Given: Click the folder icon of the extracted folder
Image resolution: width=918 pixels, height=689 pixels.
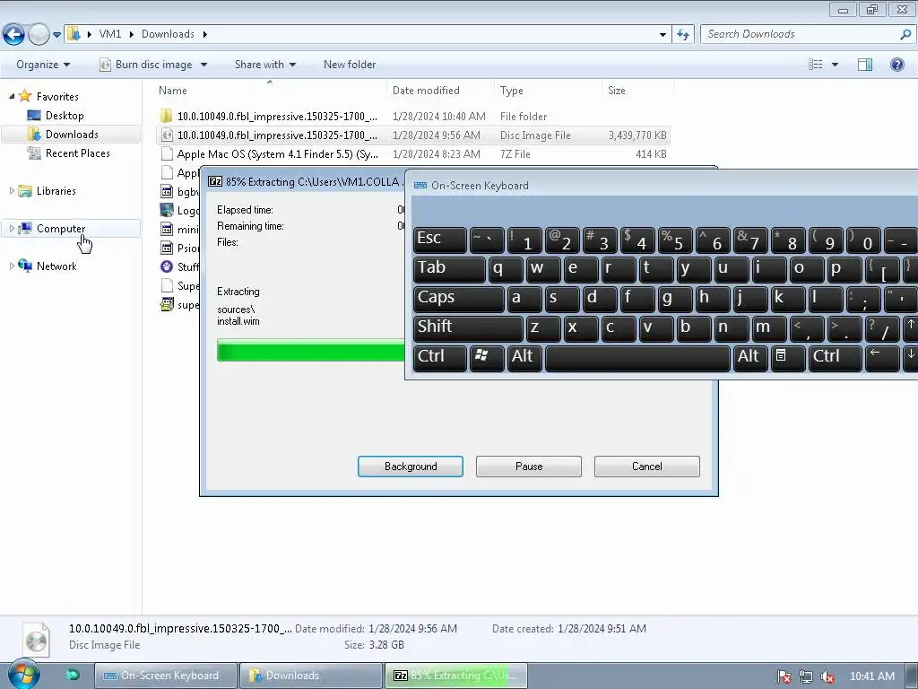Looking at the screenshot, I should coord(167,116).
